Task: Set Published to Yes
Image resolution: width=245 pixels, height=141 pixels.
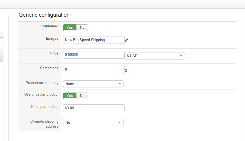Action: pyautogui.click(x=70, y=27)
